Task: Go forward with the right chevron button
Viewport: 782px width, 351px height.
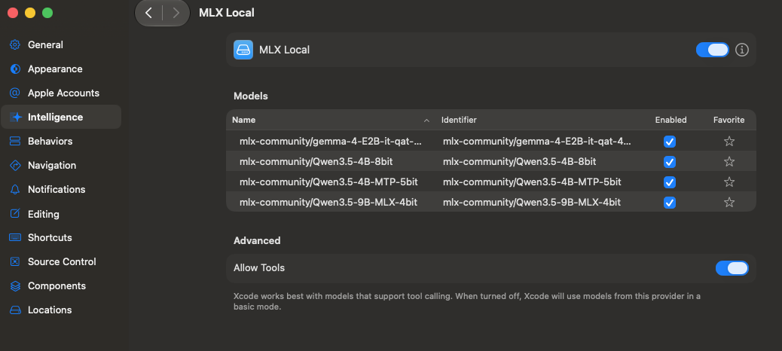Action: coord(176,13)
